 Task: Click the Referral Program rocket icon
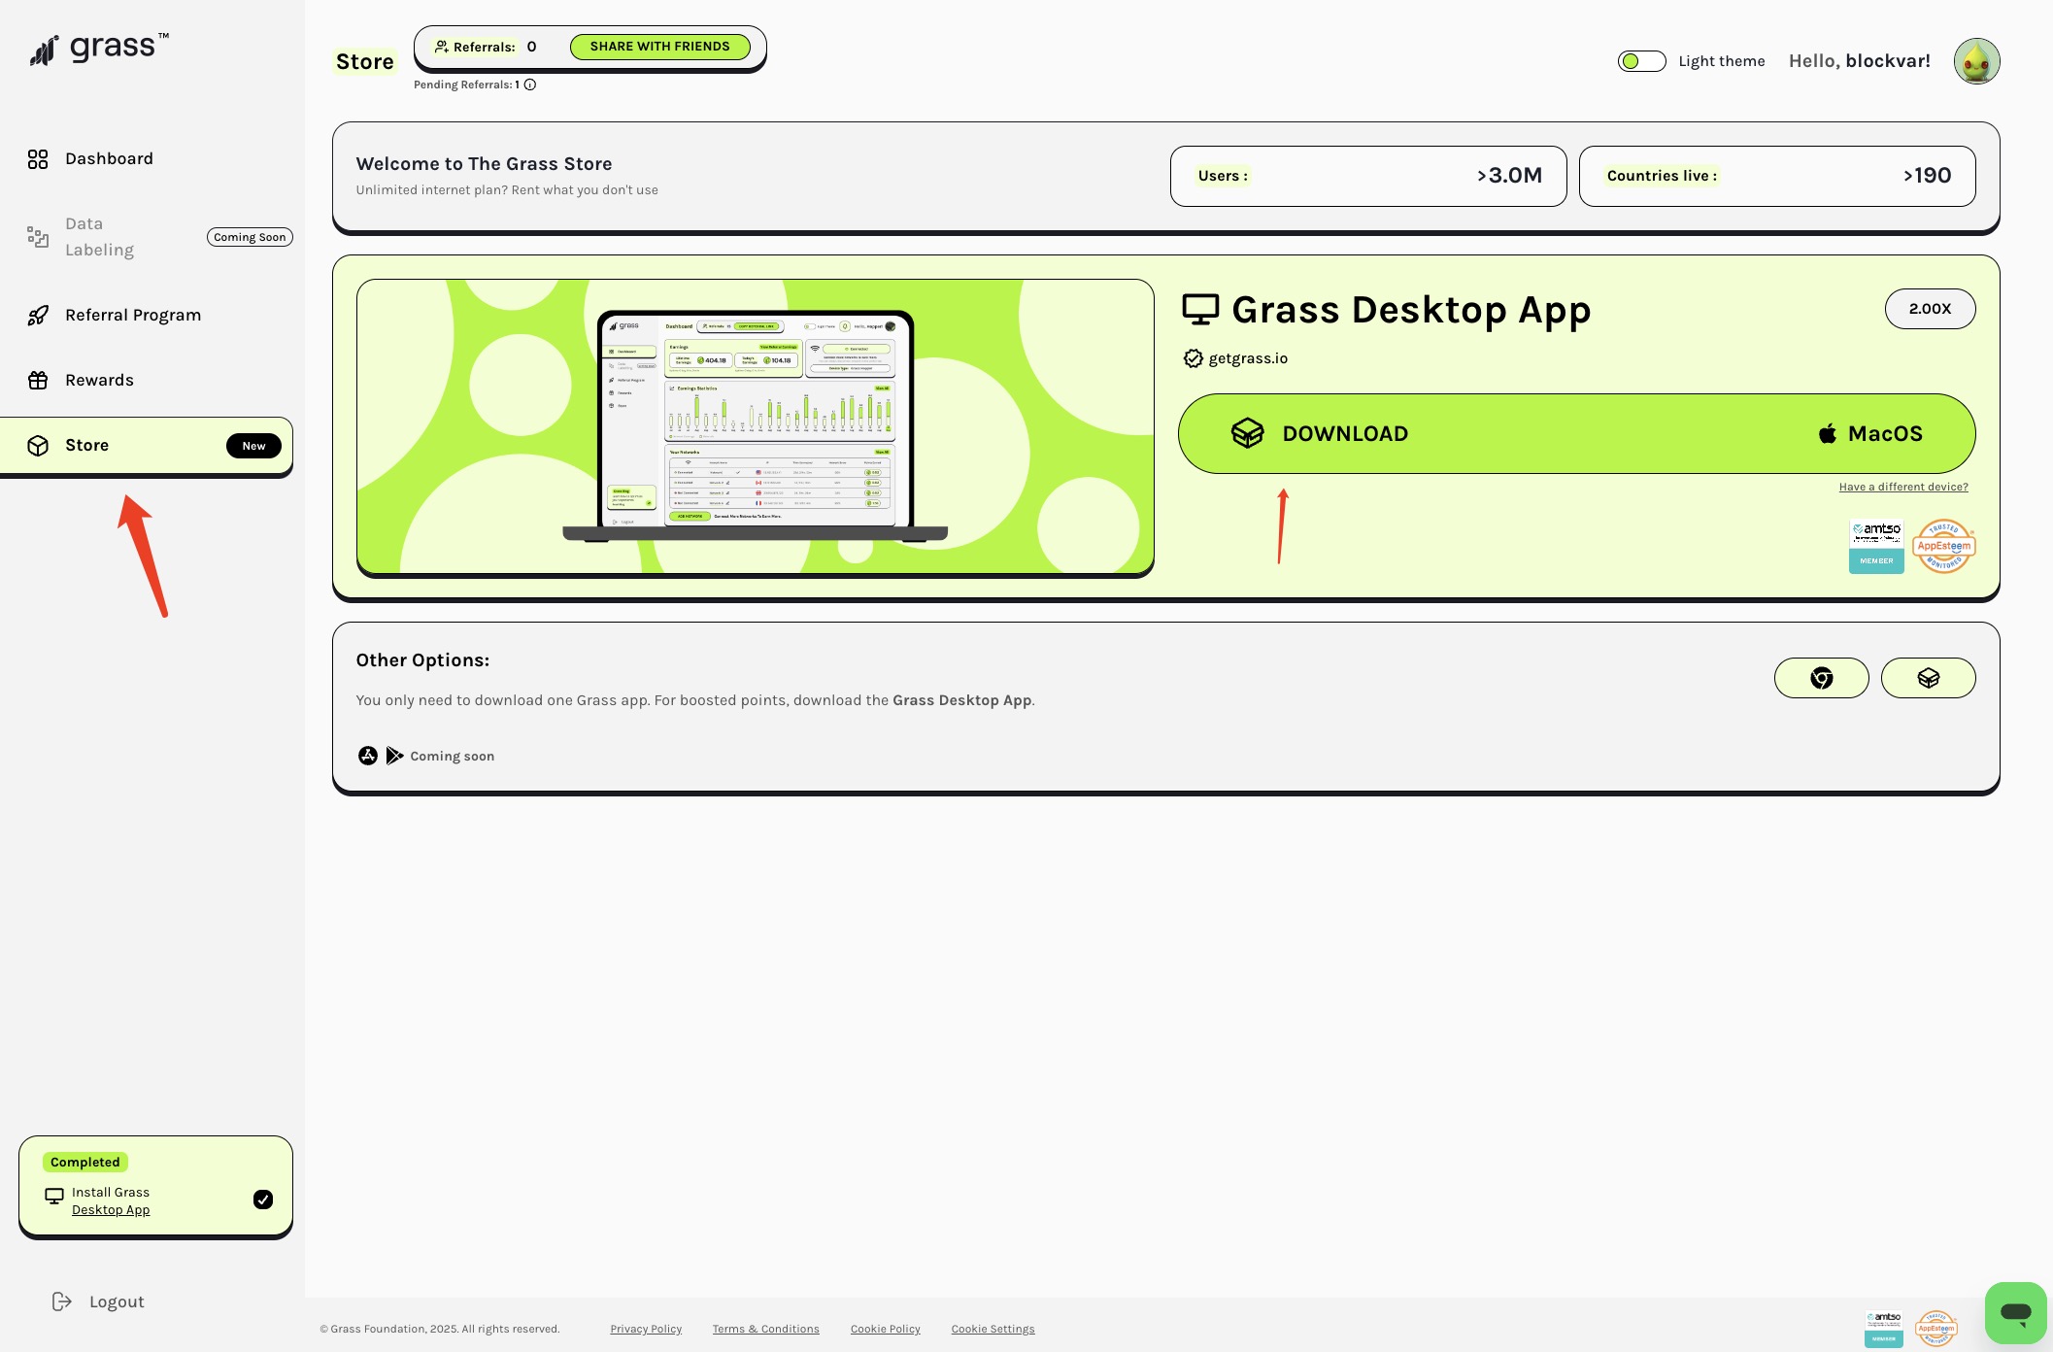pyautogui.click(x=38, y=316)
